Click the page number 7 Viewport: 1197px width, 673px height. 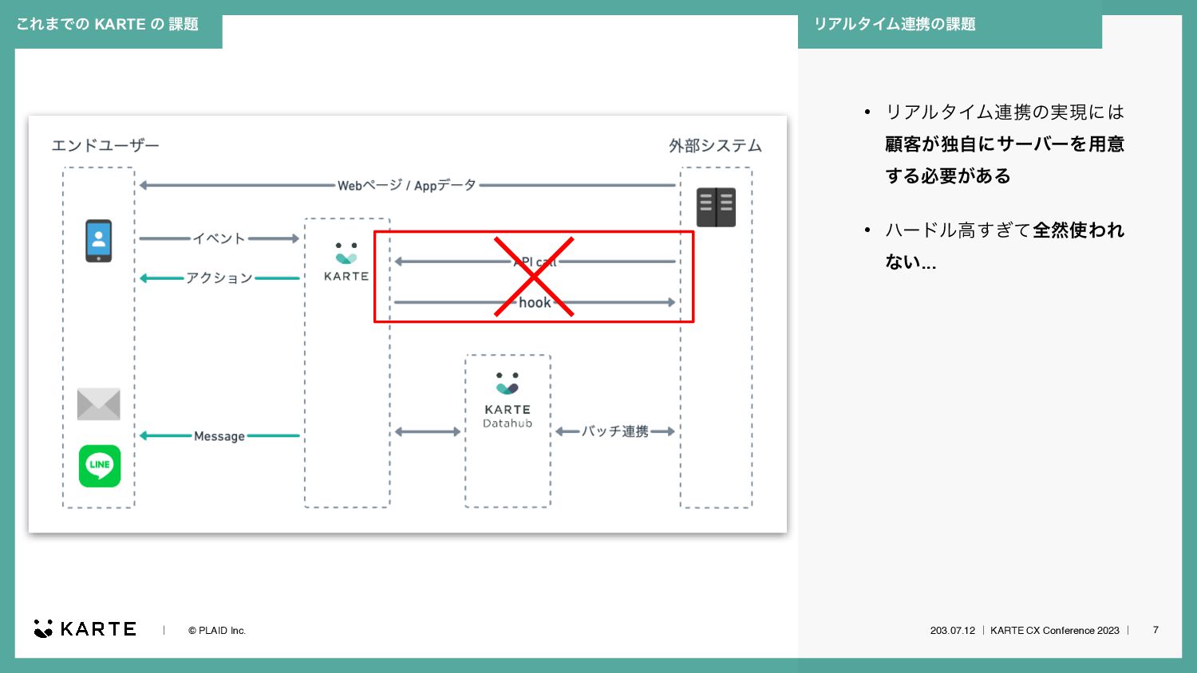pos(1156,630)
